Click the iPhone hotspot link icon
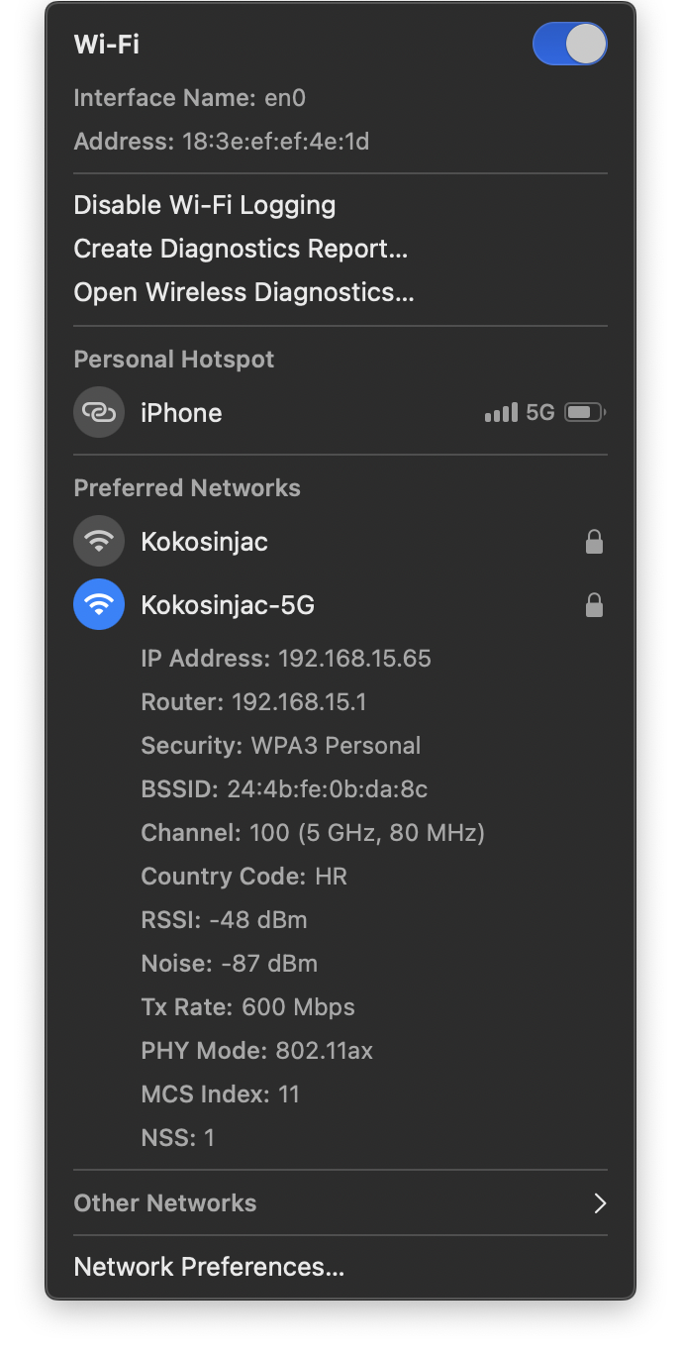681x1353 pixels. [x=99, y=412]
